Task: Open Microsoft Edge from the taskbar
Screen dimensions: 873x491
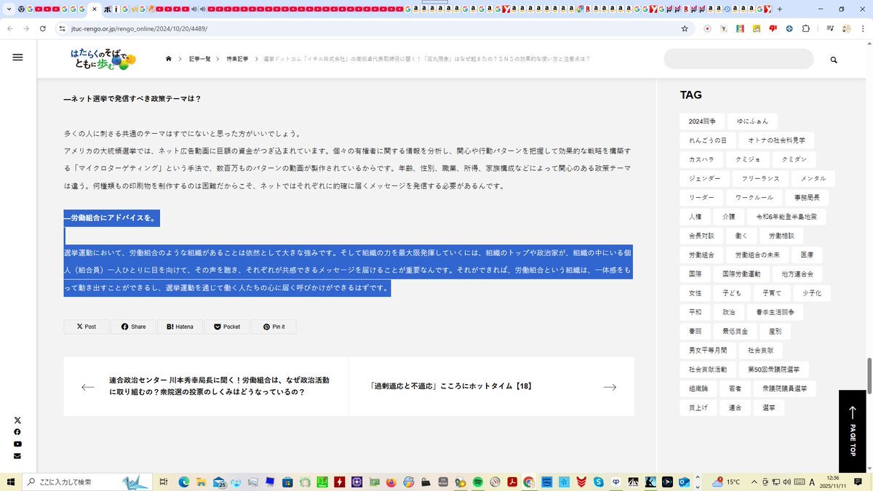Action: (x=184, y=482)
